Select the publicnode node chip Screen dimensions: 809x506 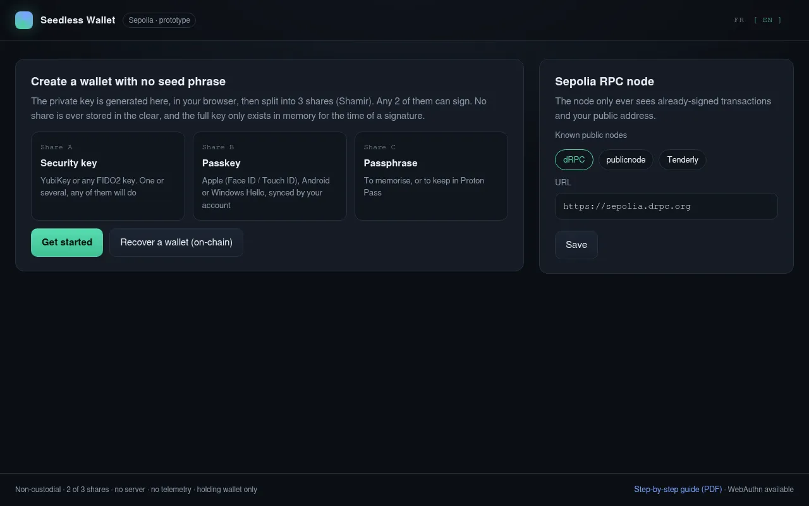(626, 159)
